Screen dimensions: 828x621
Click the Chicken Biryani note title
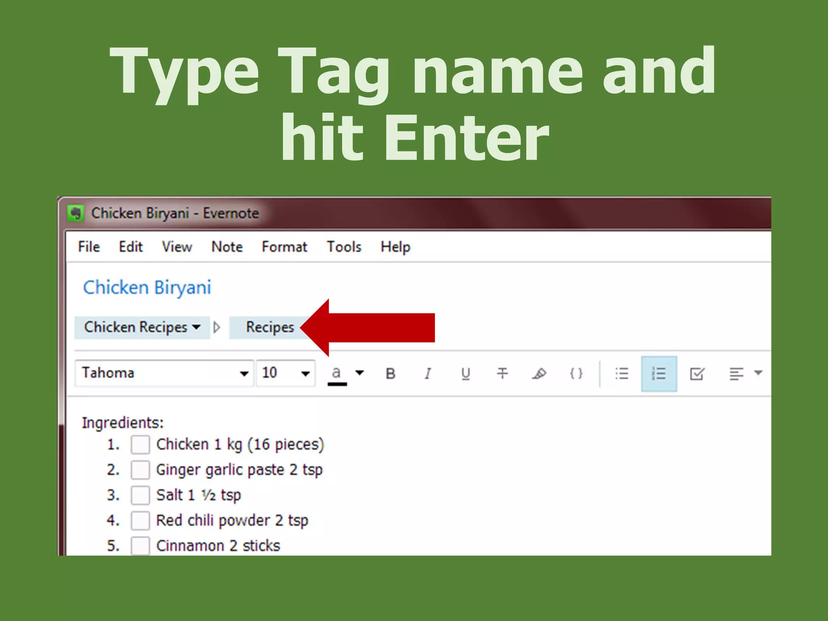coord(147,287)
